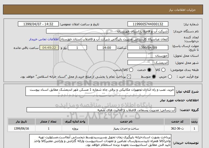Click the تاریخ نیاز column header
This screenshot has width=209, height=148.
pyautogui.click(x=21, y=121)
